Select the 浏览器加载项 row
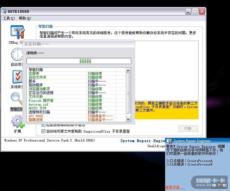This screenshot has height=191, width=230. pos(76,89)
